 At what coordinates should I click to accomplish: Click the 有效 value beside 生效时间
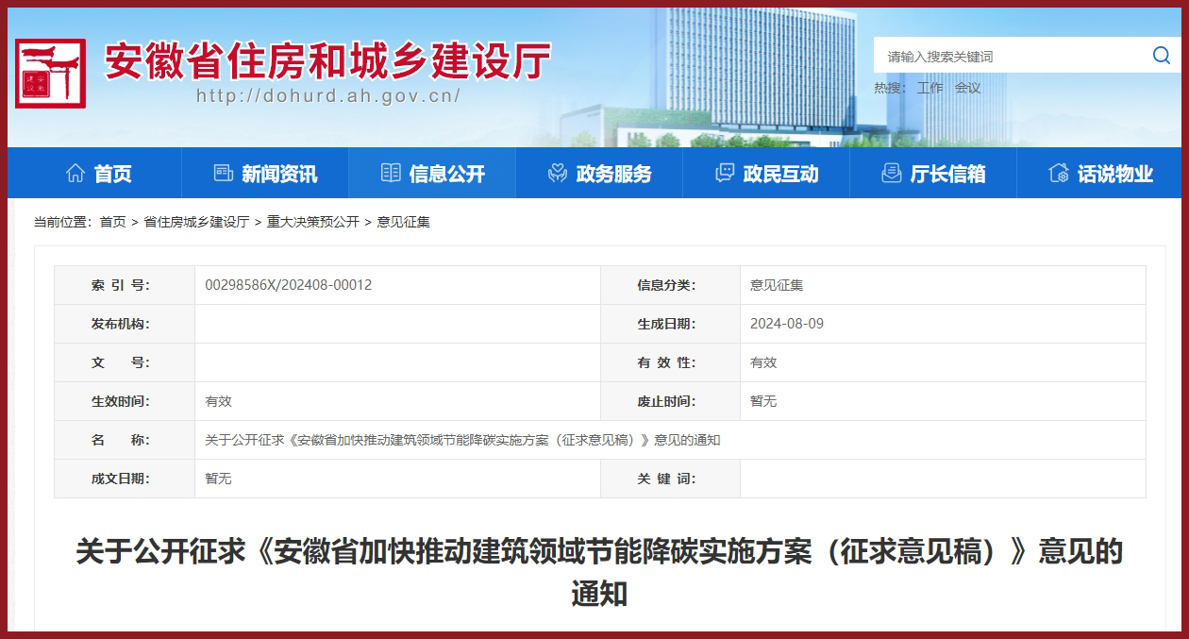coord(218,401)
